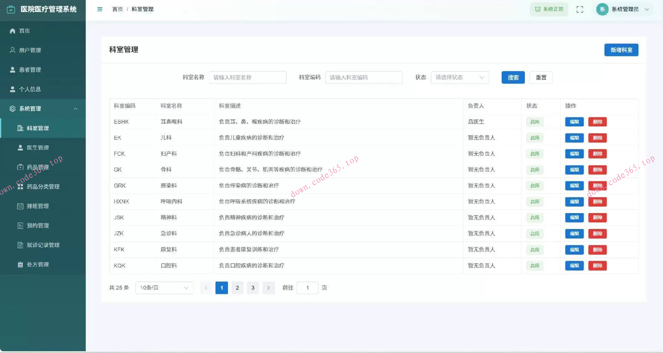Click 编辑 on the 骨科 row

coord(574,170)
